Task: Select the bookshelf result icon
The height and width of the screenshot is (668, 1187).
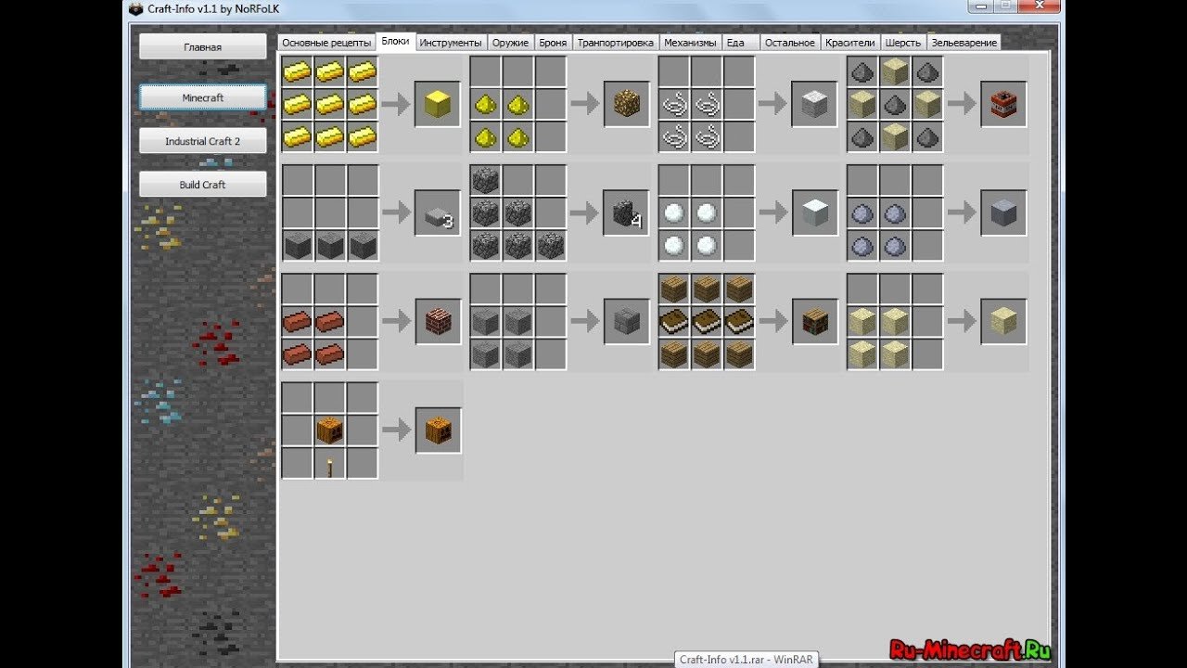Action: (815, 322)
